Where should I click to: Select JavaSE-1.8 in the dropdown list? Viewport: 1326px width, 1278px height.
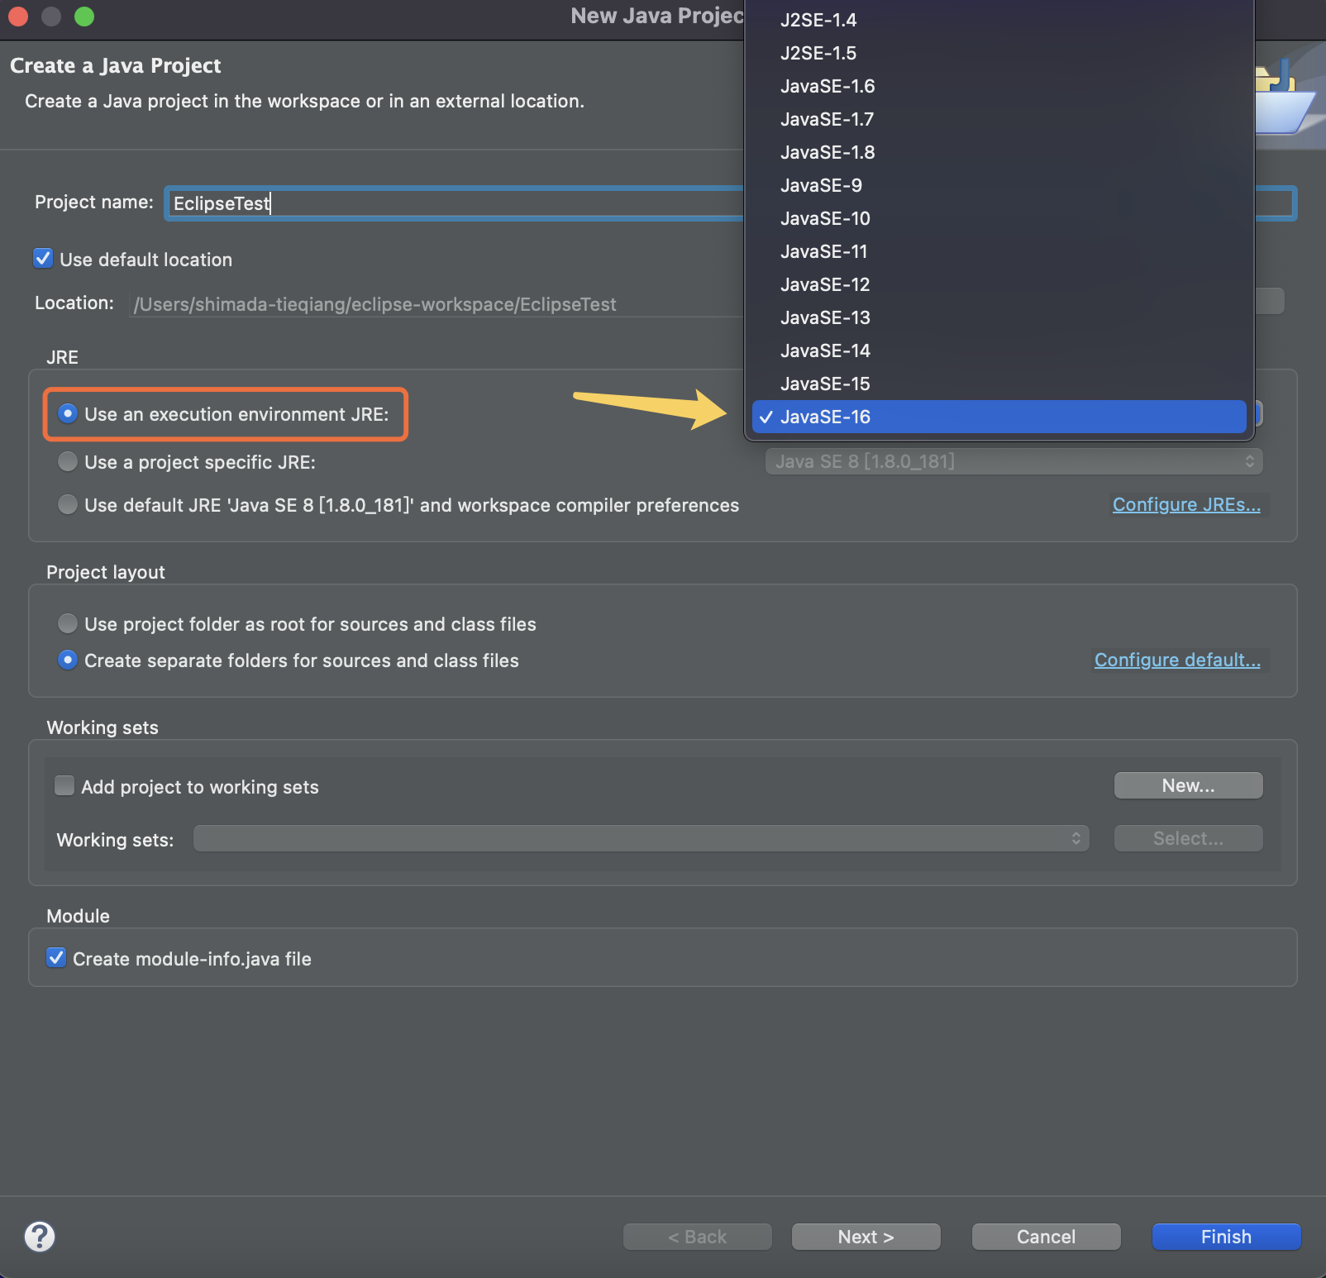pyautogui.click(x=828, y=152)
